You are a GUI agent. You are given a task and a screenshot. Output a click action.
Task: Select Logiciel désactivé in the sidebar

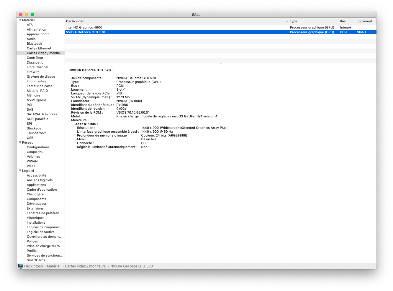pyautogui.click(x=41, y=232)
